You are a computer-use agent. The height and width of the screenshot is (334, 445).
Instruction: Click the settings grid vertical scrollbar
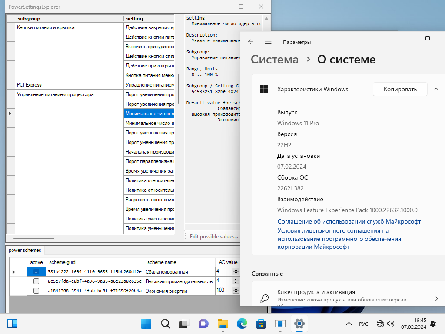click(178, 89)
